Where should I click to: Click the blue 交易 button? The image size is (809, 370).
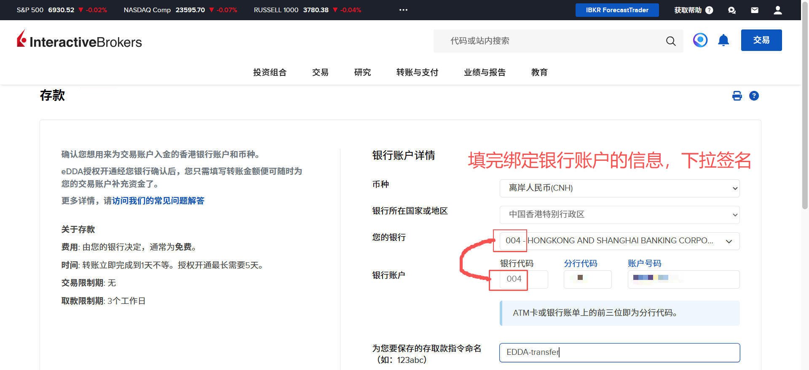pyautogui.click(x=761, y=40)
